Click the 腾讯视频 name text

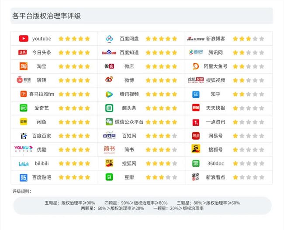(x=129, y=94)
